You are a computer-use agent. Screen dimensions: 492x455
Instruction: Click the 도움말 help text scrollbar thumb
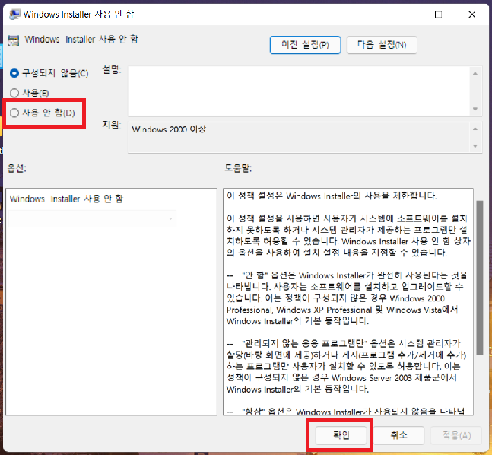click(479, 278)
